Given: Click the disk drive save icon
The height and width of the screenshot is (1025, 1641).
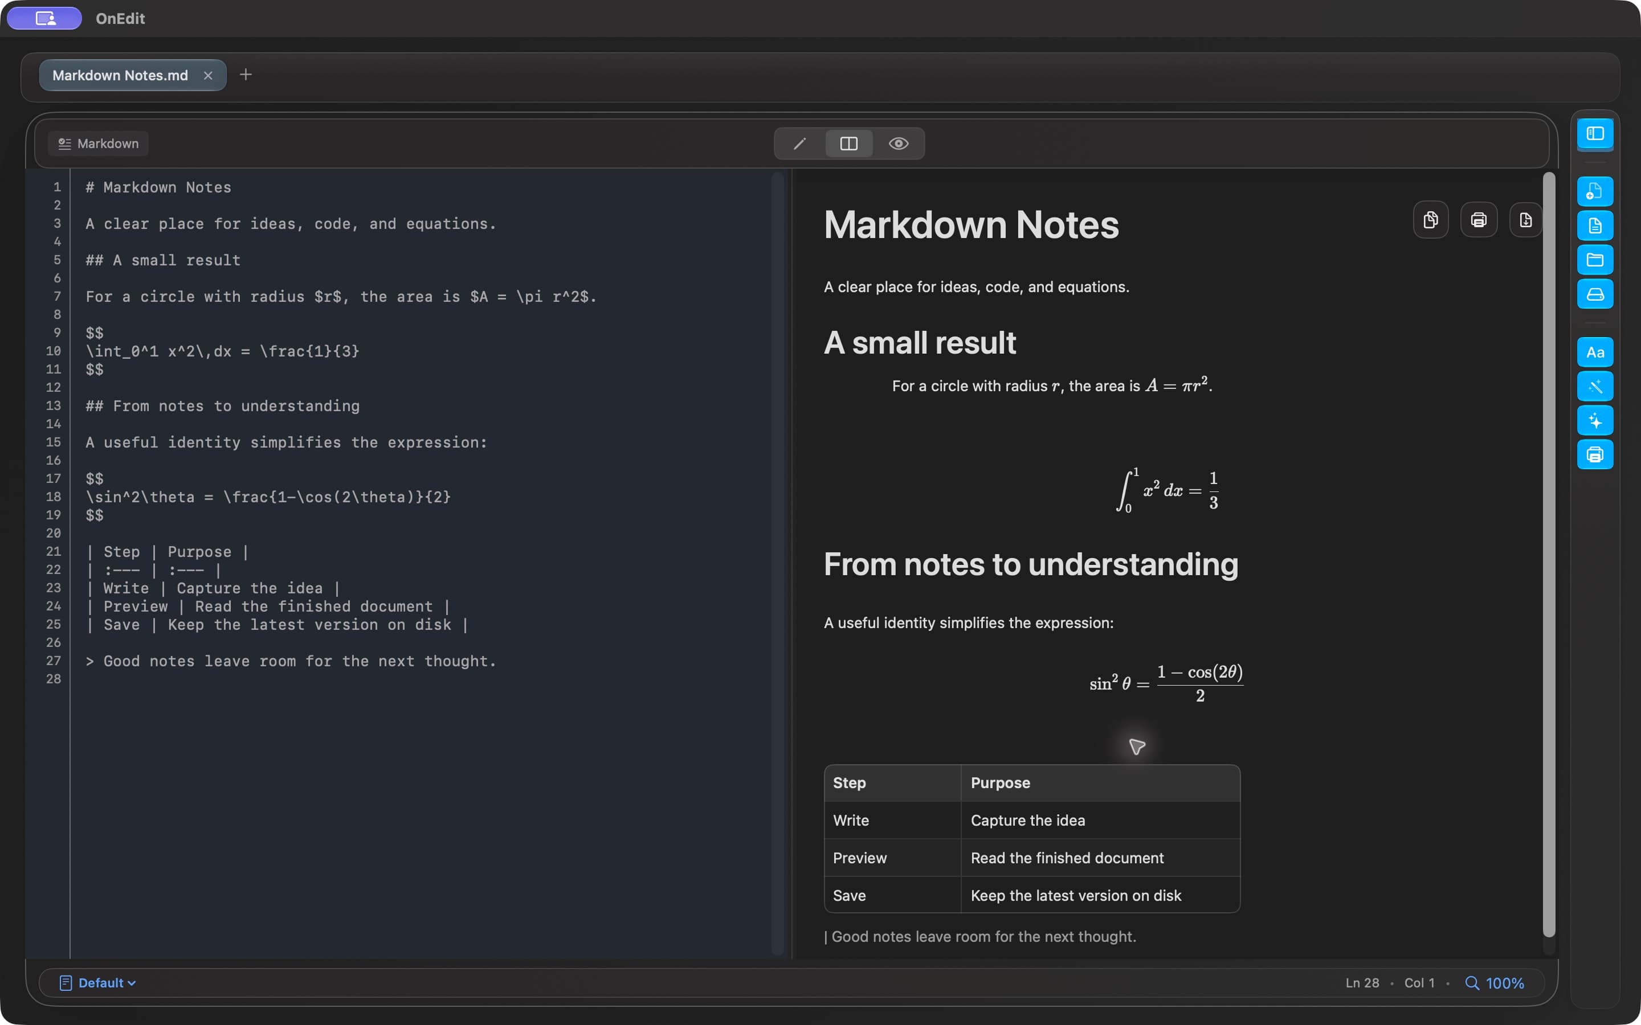Looking at the screenshot, I should 1595,294.
